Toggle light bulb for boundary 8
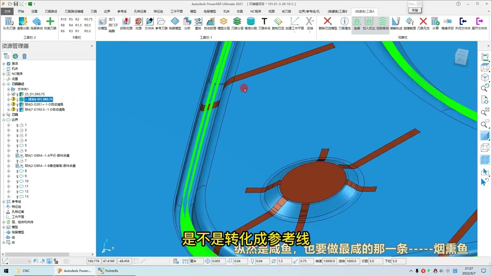Viewport: 492px width, 276px height. pos(17,171)
